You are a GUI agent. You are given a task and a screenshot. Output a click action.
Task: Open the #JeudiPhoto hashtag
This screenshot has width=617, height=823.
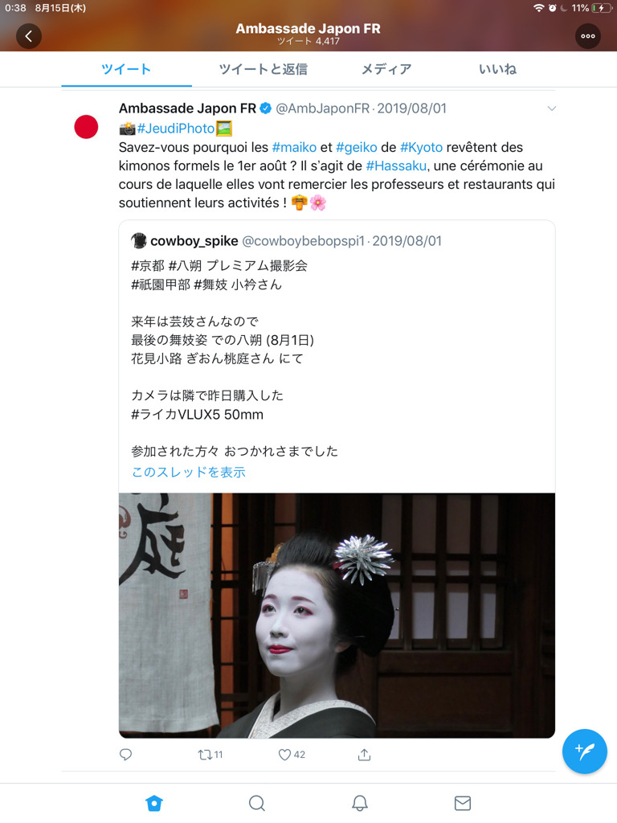click(176, 129)
